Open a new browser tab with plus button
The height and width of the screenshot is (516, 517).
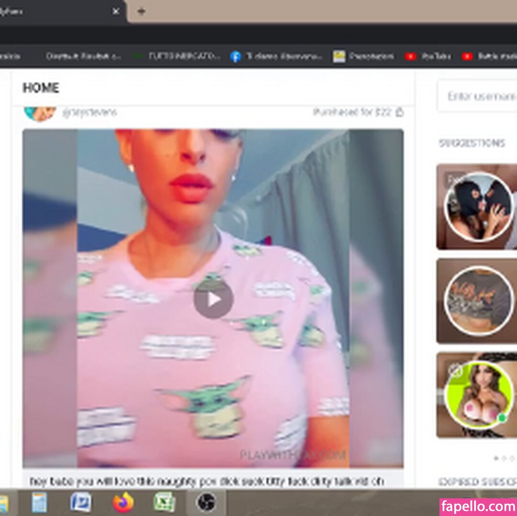click(x=141, y=11)
